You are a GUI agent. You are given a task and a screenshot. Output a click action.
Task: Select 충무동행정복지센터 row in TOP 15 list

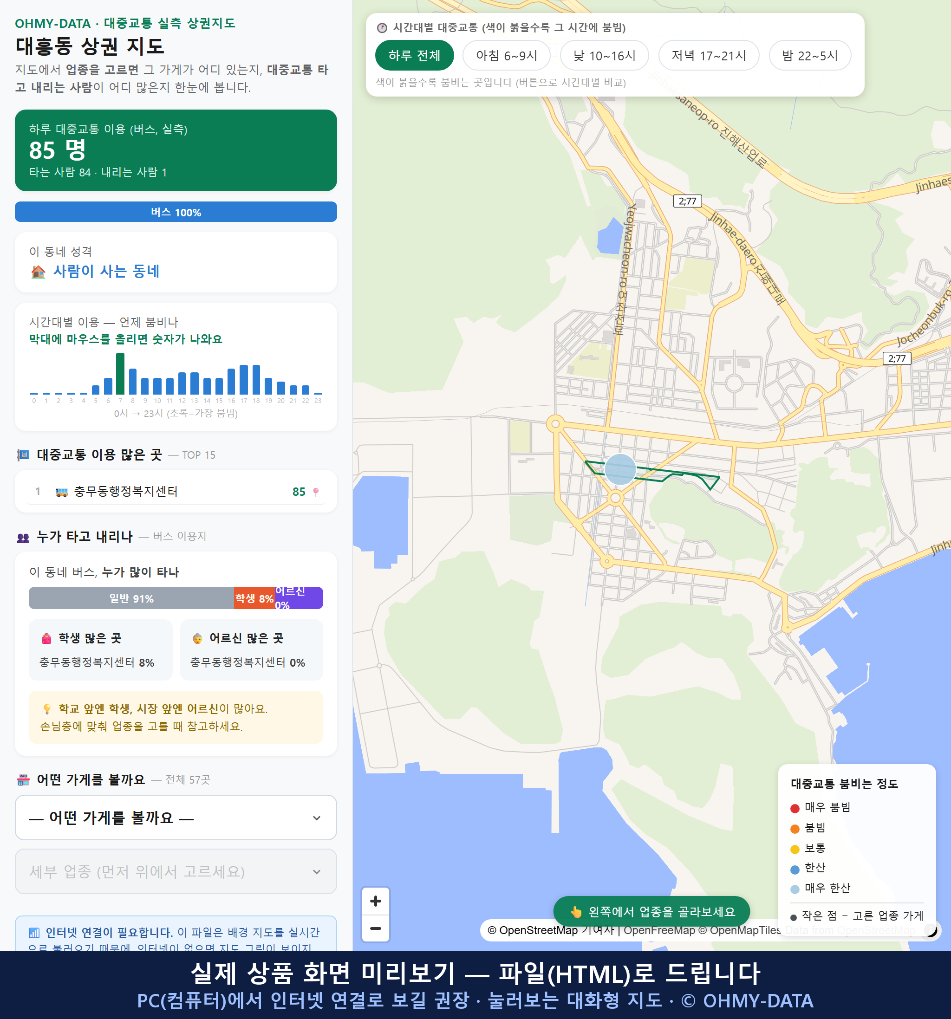click(x=176, y=491)
